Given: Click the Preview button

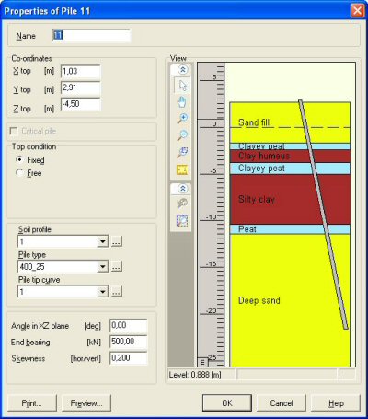Looking at the screenshot, I should pos(86,402).
